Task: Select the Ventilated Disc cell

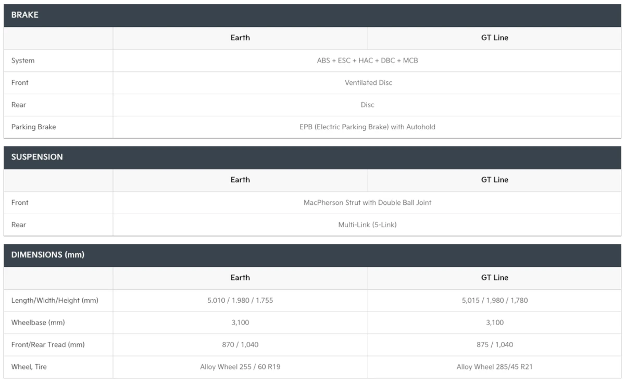Action: click(x=368, y=83)
